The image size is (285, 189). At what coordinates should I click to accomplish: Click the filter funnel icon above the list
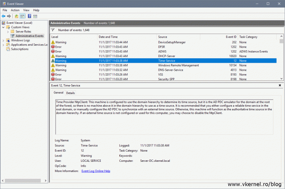(x=53, y=30)
